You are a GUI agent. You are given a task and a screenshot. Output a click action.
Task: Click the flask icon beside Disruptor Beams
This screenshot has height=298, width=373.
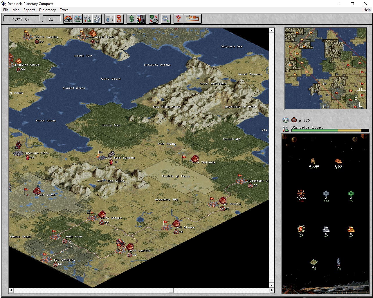click(x=286, y=129)
